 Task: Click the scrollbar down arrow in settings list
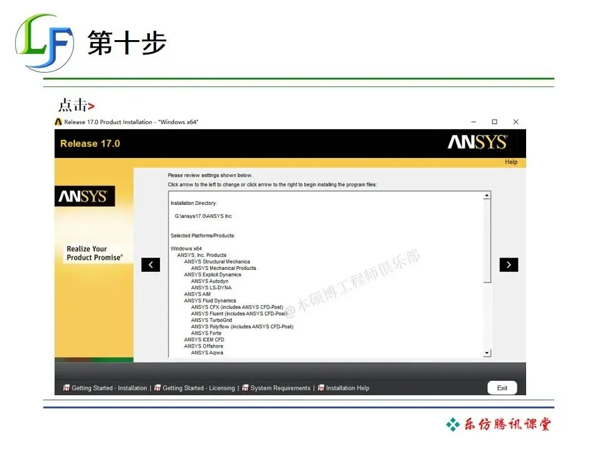[x=487, y=353]
